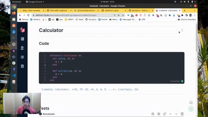Open the Nimbus bookmark
The width and height of the screenshot is (208, 117).
pyautogui.click(x=35, y=19)
